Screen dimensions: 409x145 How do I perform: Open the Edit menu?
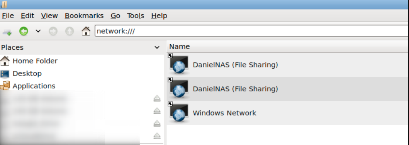(x=27, y=16)
